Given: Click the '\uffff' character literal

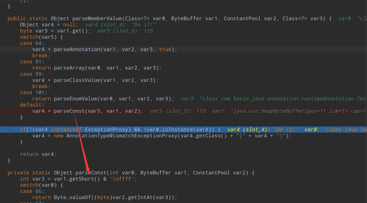Looking at the screenshot, I should point(122,179).
